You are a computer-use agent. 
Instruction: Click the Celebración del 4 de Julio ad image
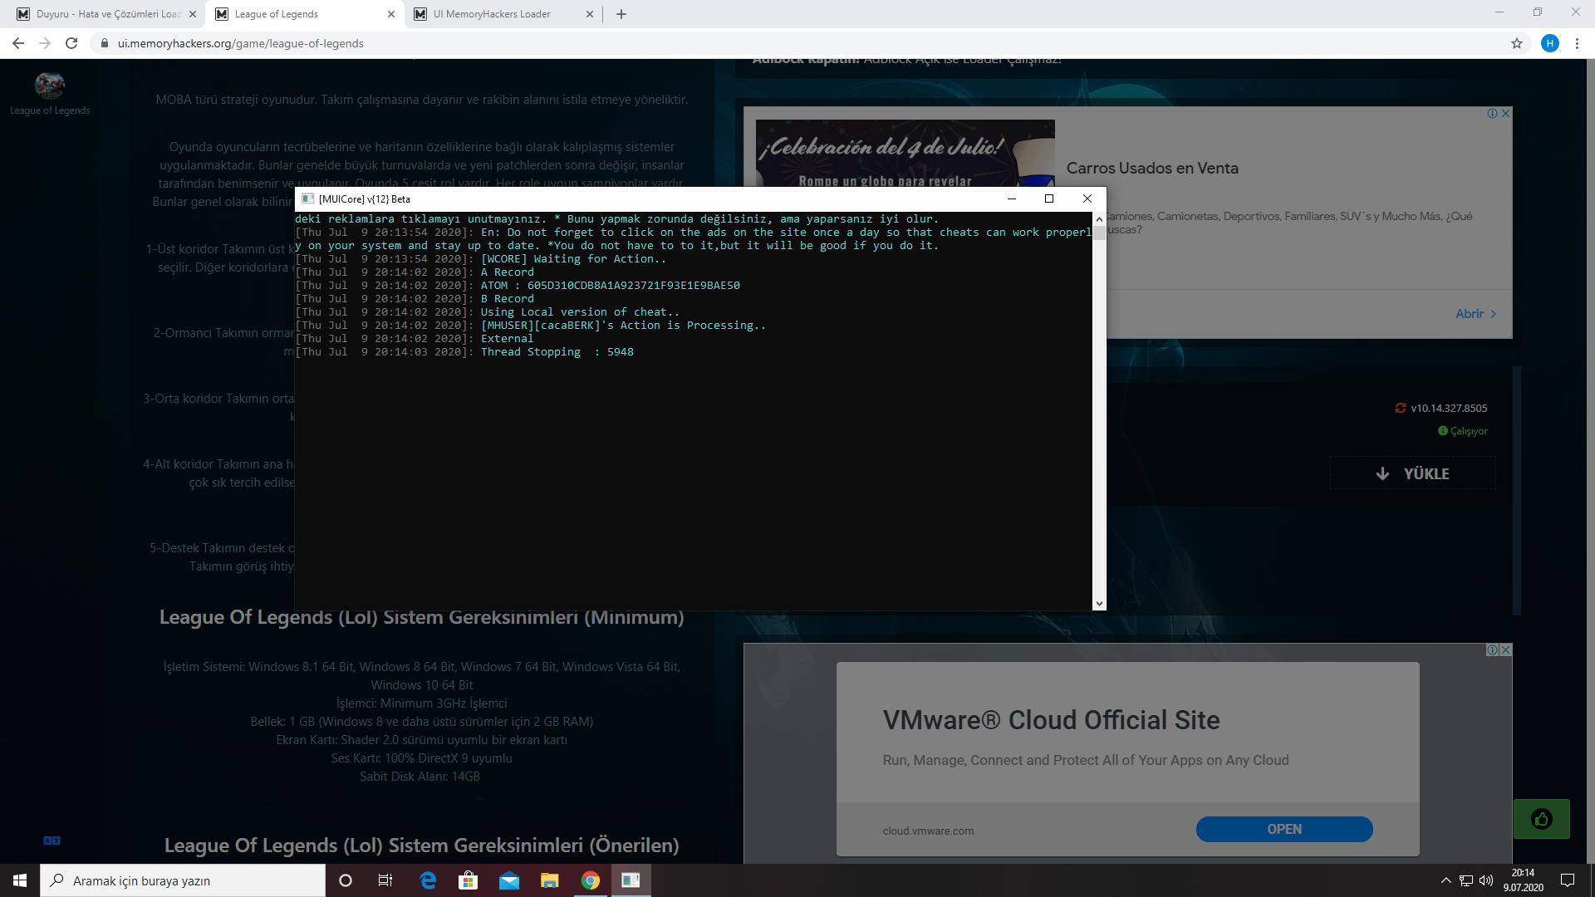click(905, 153)
